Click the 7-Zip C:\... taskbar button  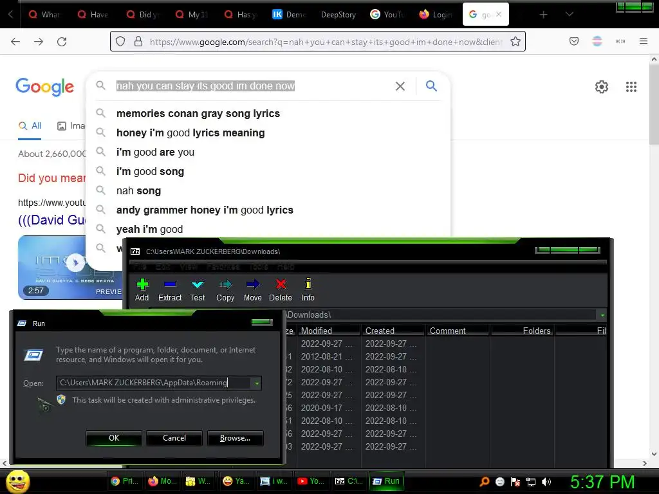pos(348,481)
